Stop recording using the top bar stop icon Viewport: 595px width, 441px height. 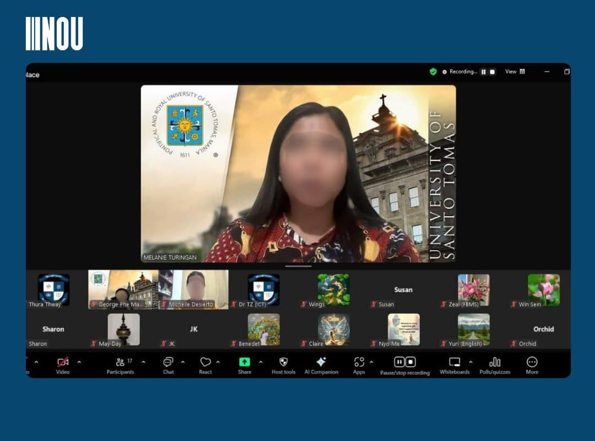click(x=492, y=72)
